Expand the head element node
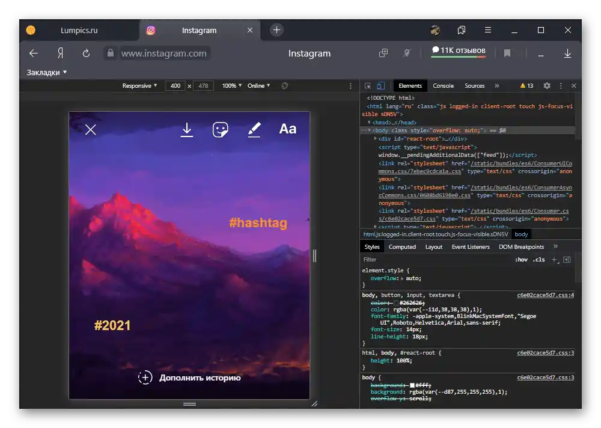601x428 pixels. pyautogui.click(x=369, y=123)
